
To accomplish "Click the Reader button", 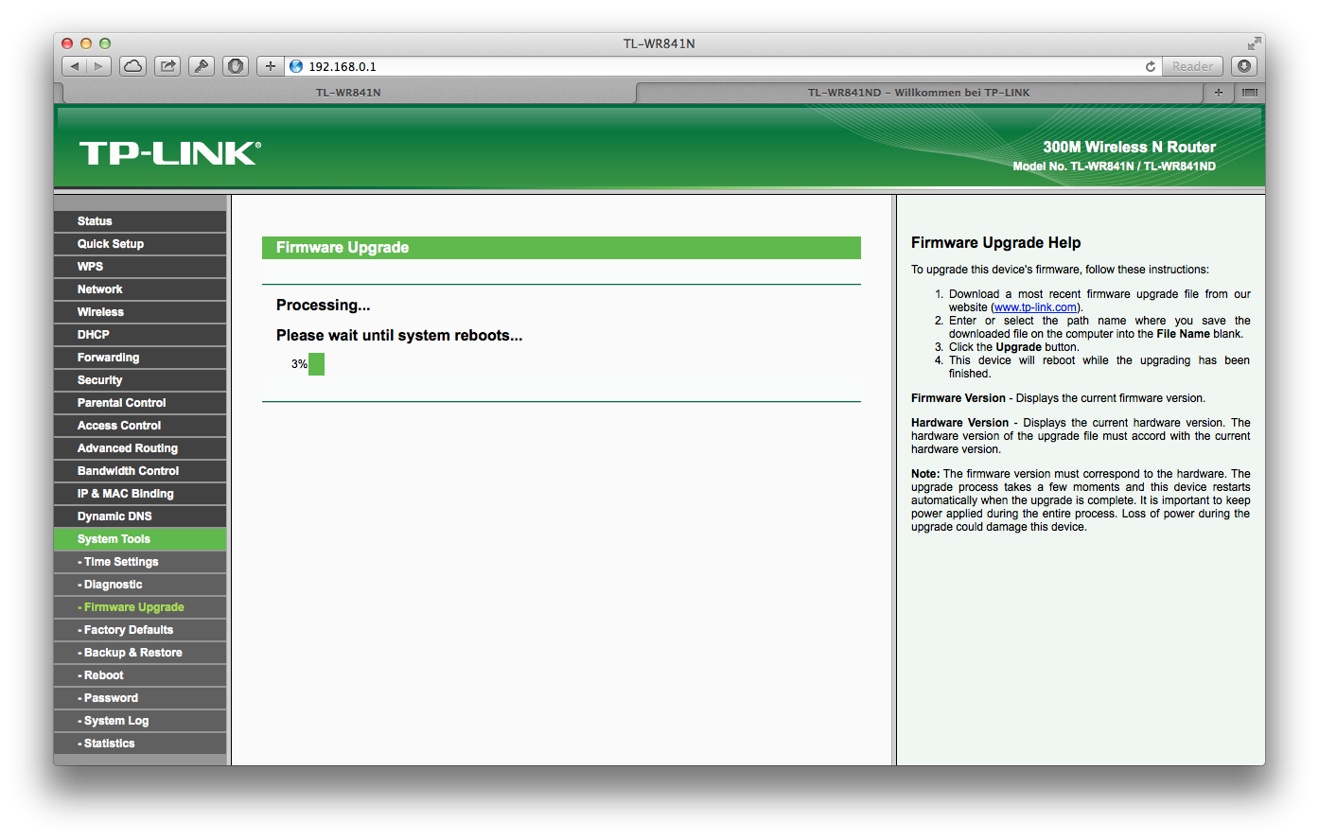I will point(1192,66).
